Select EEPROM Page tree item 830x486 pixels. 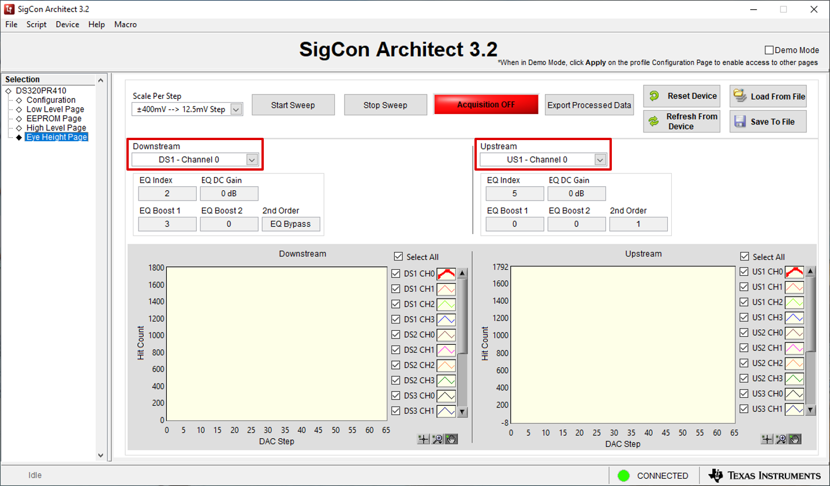click(x=54, y=118)
